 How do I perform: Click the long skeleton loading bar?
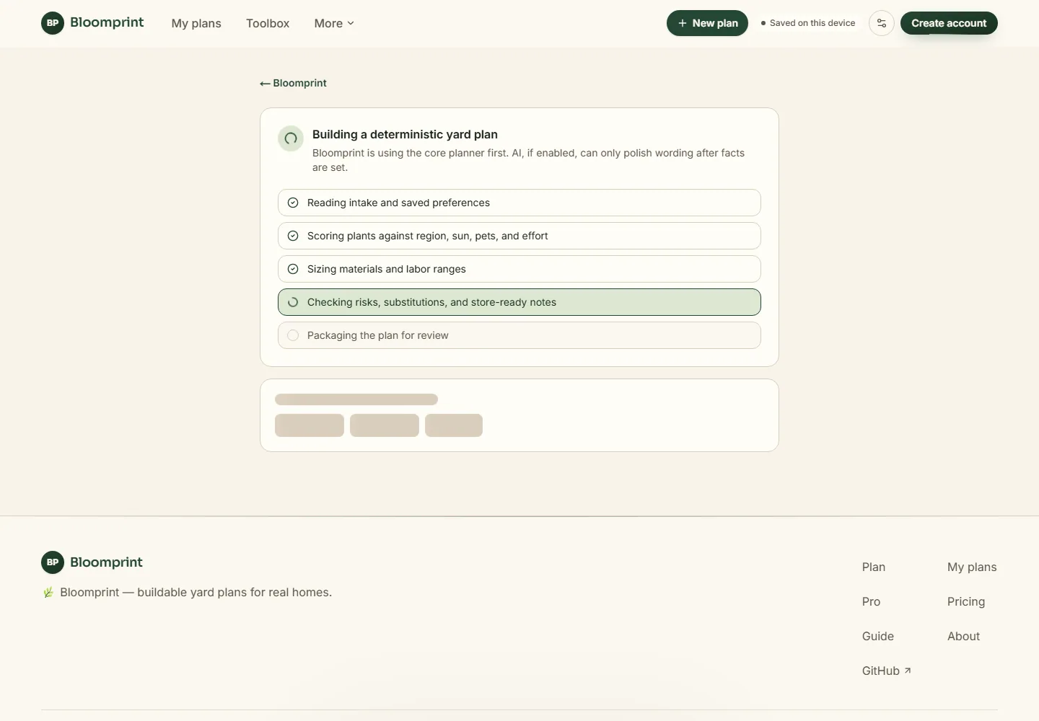click(x=356, y=399)
